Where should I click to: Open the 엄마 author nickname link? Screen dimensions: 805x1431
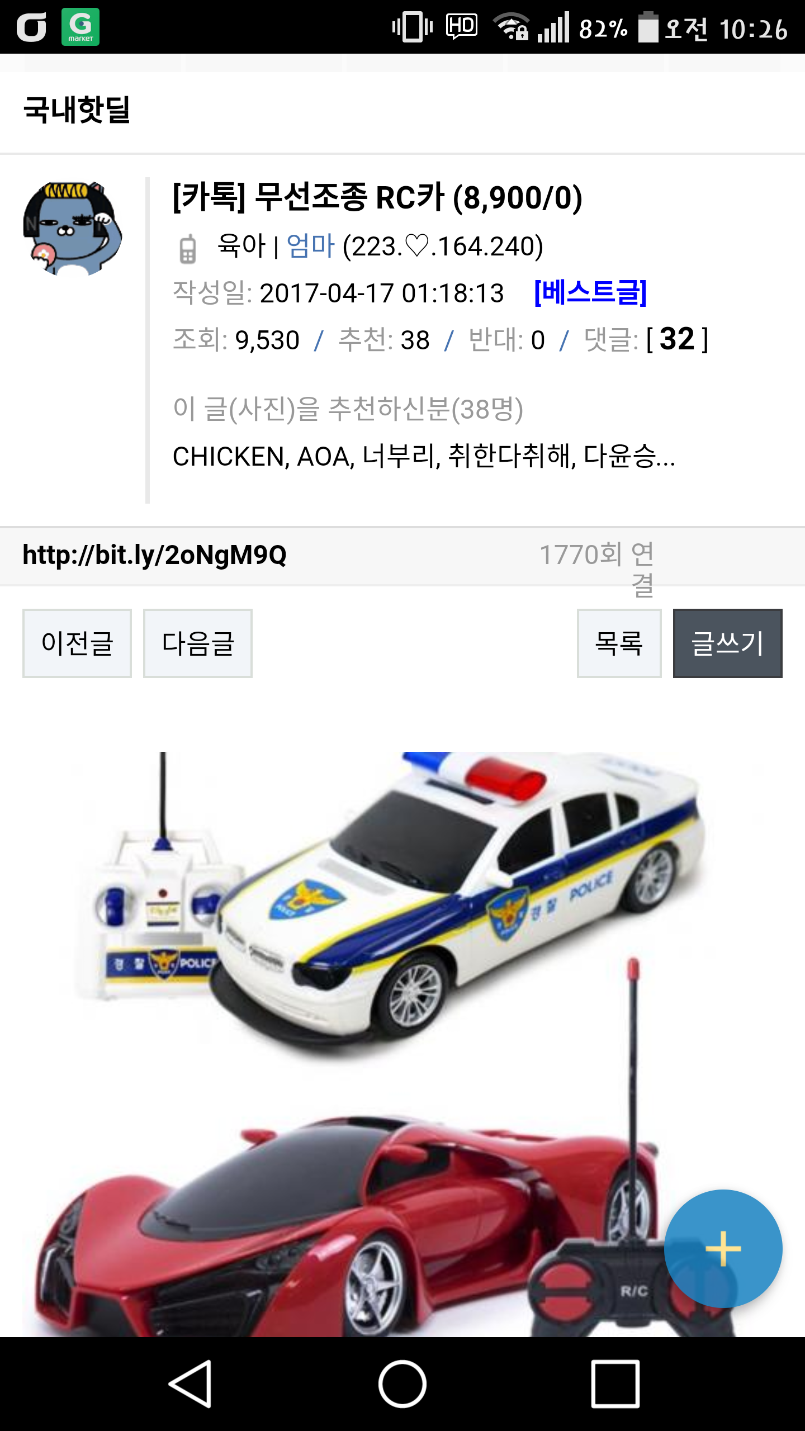point(310,246)
